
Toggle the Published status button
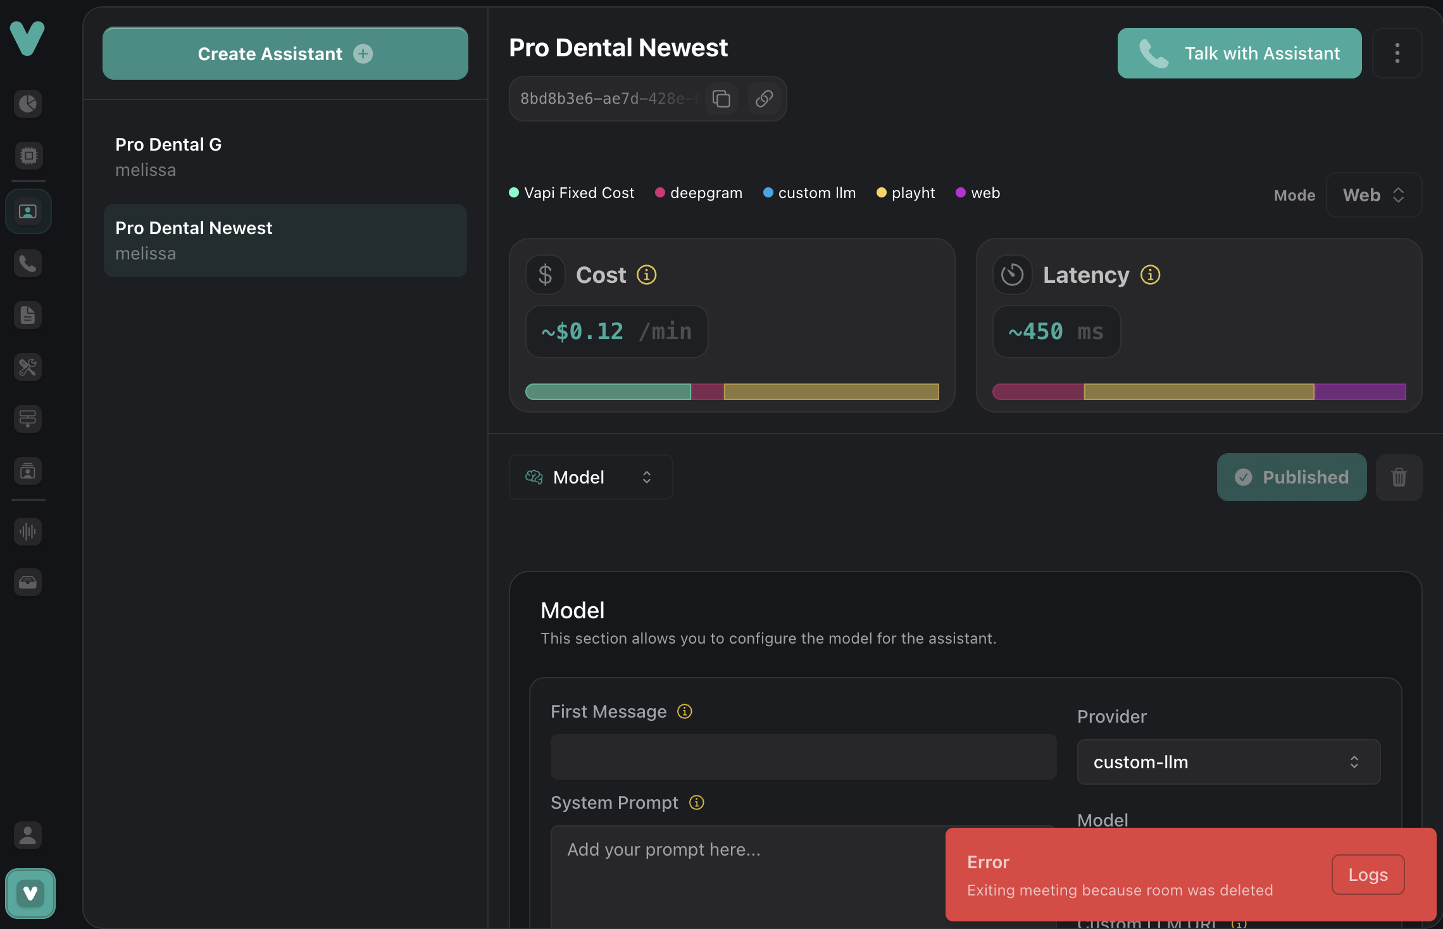point(1291,477)
